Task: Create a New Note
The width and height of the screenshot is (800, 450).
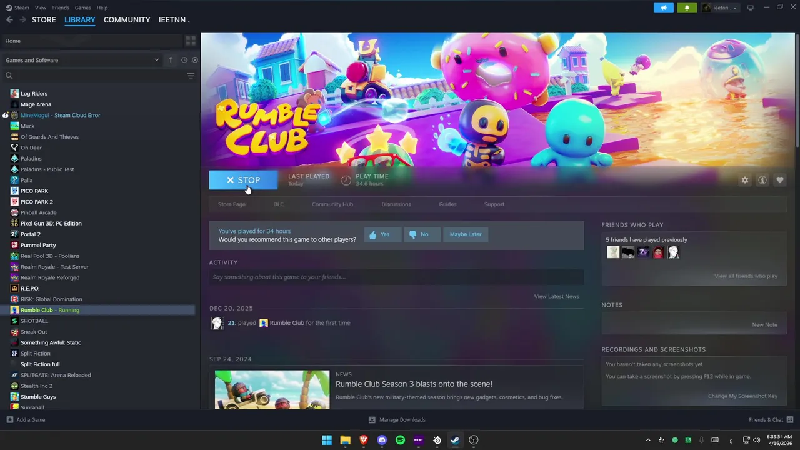Action: (764, 325)
